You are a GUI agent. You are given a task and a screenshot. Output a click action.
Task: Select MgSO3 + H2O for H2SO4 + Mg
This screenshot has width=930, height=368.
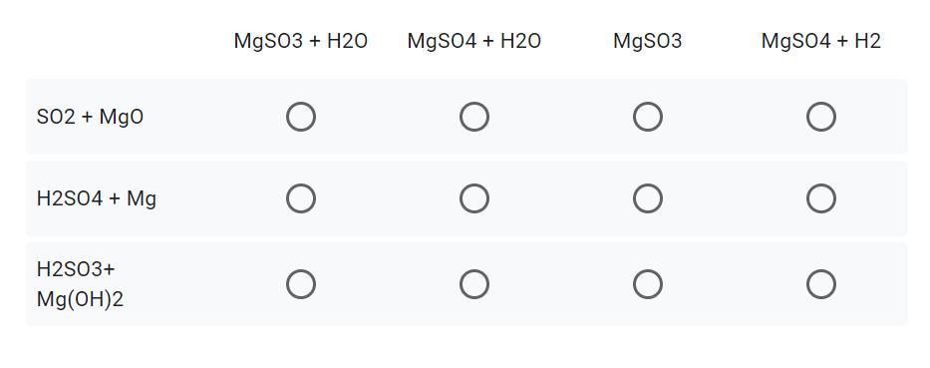(301, 198)
